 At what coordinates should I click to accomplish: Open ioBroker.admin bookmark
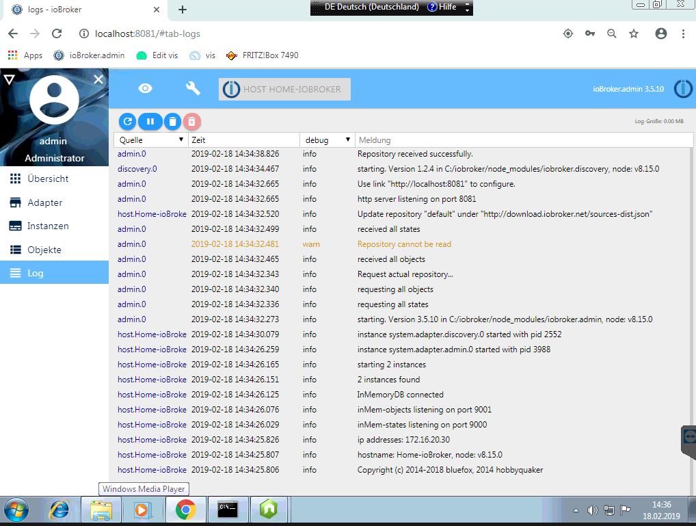pos(89,55)
